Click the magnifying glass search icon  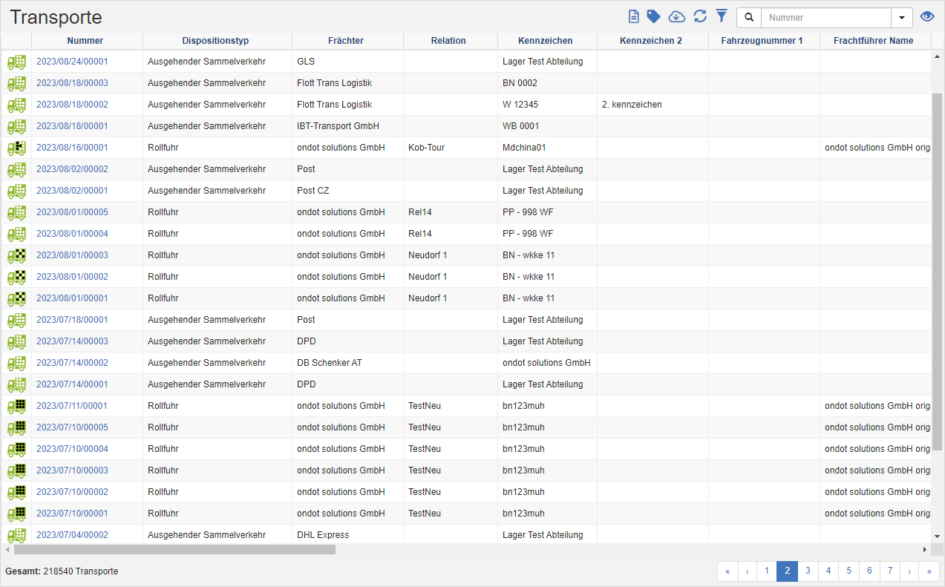(x=749, y=18)
